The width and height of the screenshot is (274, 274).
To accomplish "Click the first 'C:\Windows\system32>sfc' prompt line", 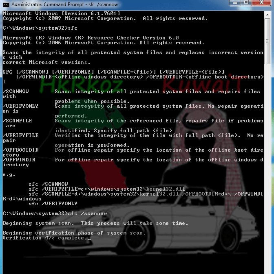I will pos(40,28).
